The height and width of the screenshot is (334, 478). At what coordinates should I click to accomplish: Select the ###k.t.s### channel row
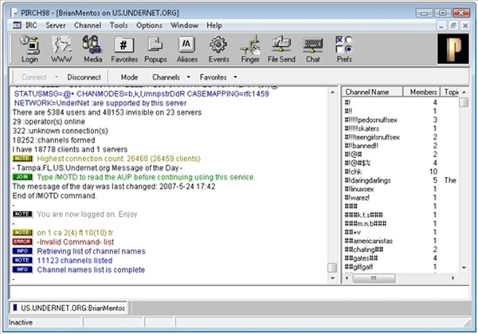400,215
